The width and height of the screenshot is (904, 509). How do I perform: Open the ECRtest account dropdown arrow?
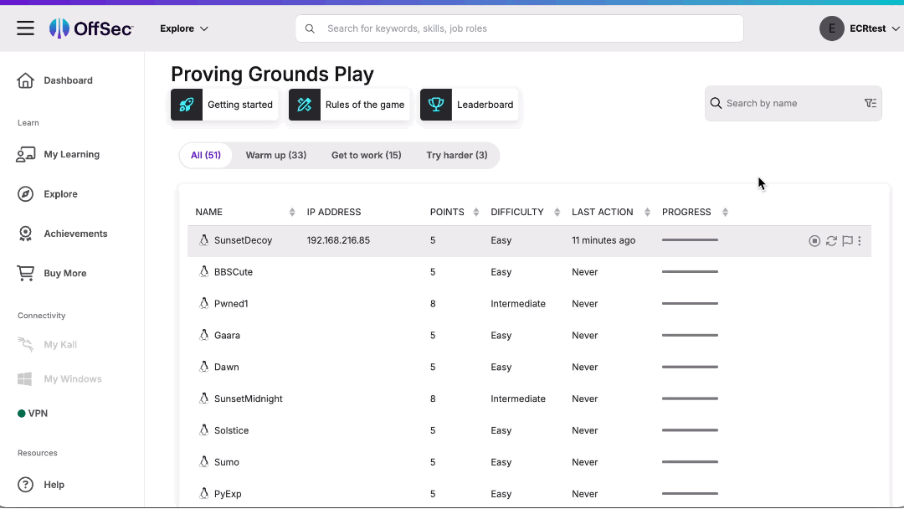click(x=895, y=28)
